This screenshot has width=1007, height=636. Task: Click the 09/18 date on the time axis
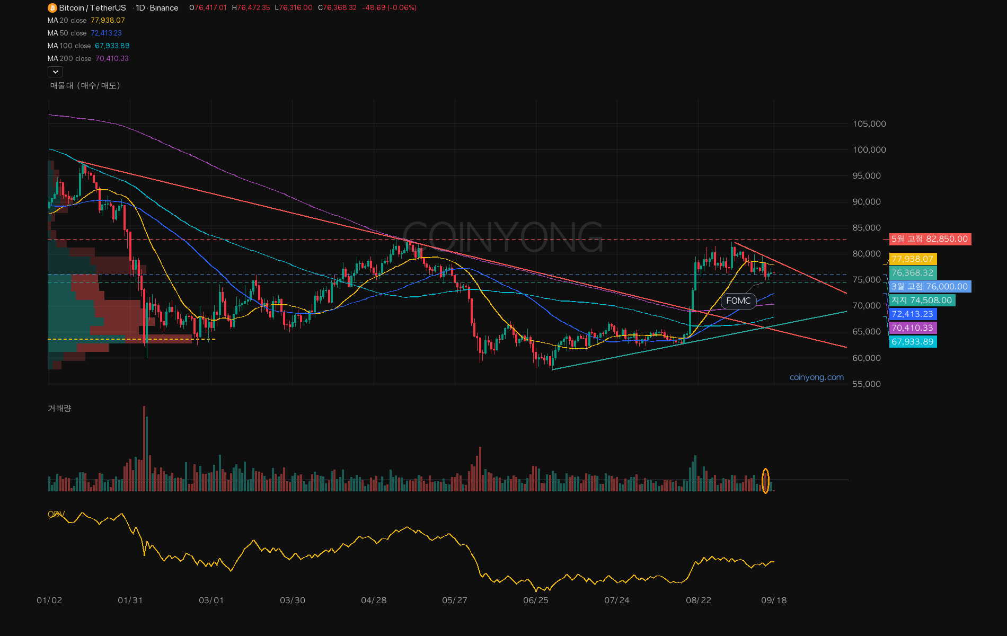coord(774,600)
